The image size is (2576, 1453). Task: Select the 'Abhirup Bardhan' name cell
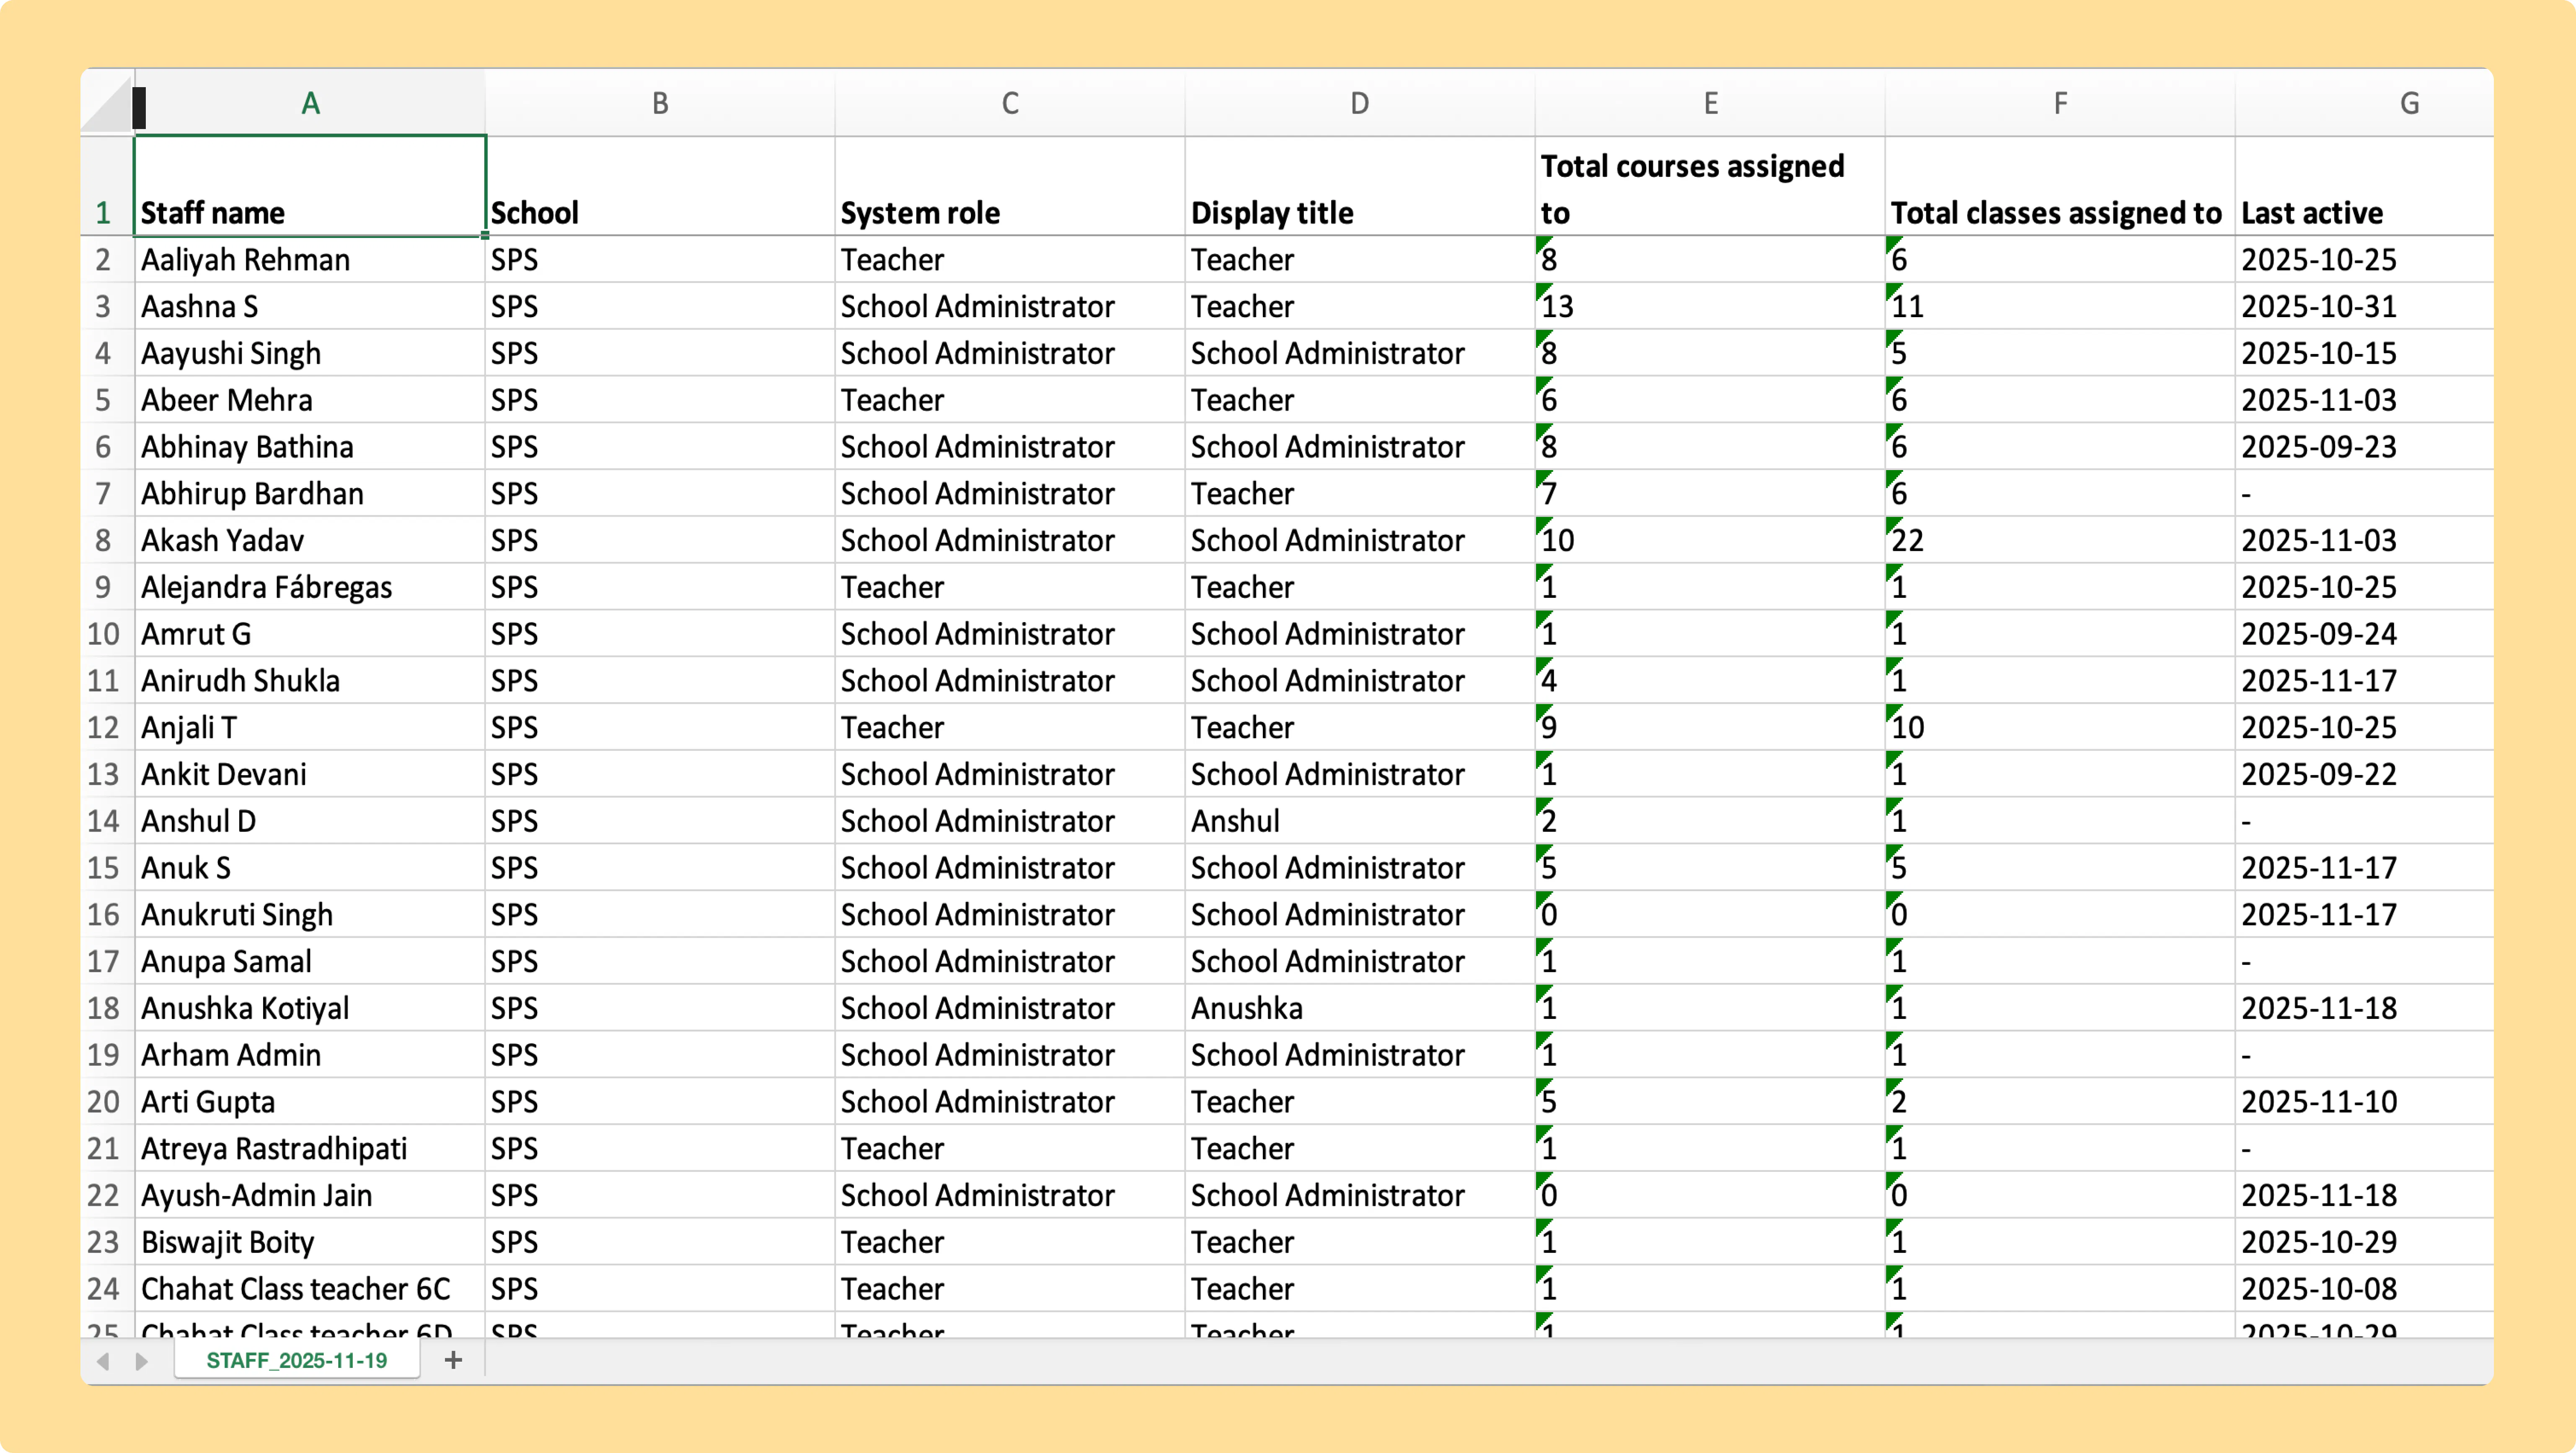[310, 493]
